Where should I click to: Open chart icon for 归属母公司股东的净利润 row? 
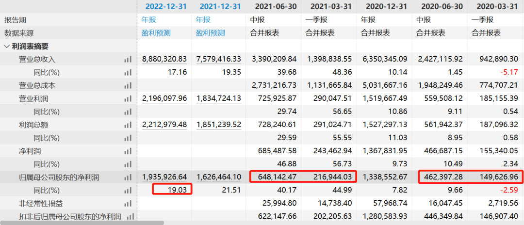(x=128, y=177)
